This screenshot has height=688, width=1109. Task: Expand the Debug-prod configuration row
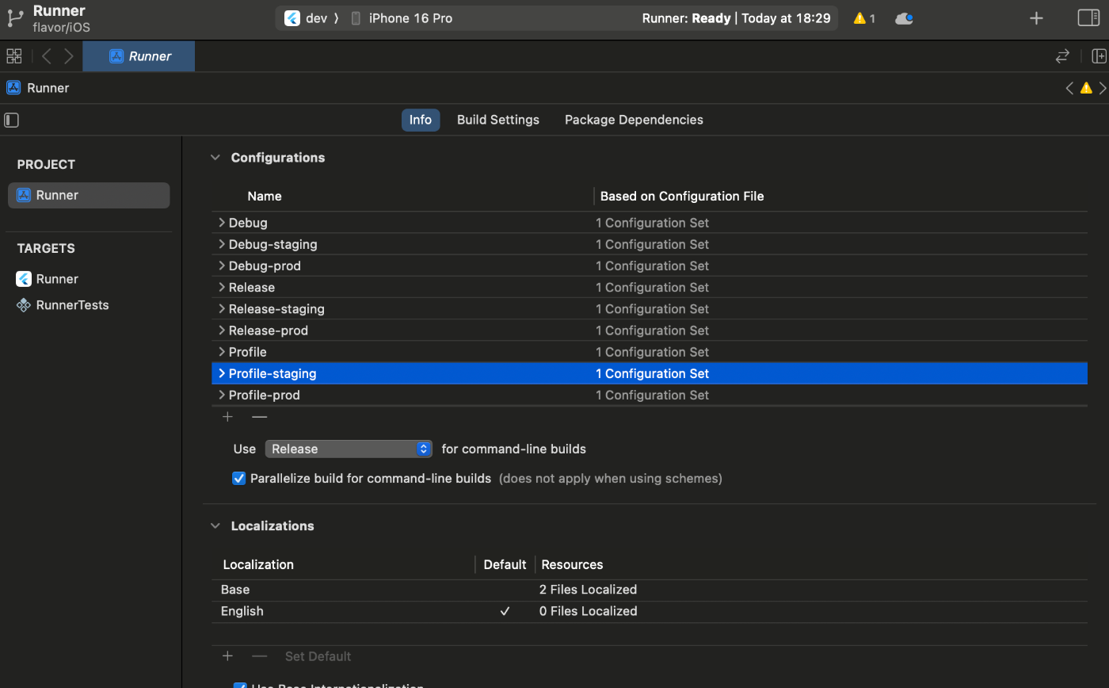tap(222, 266)
